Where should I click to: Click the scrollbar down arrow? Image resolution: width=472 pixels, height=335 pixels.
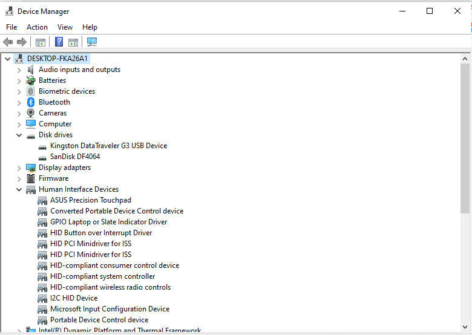(465, 327)
